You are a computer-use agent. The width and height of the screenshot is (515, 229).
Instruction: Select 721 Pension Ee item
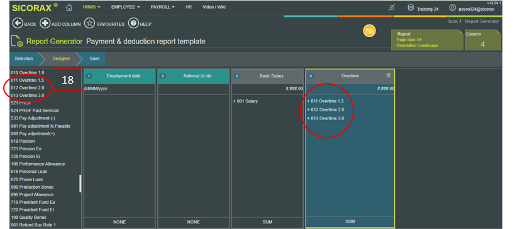tap(26, 149)
